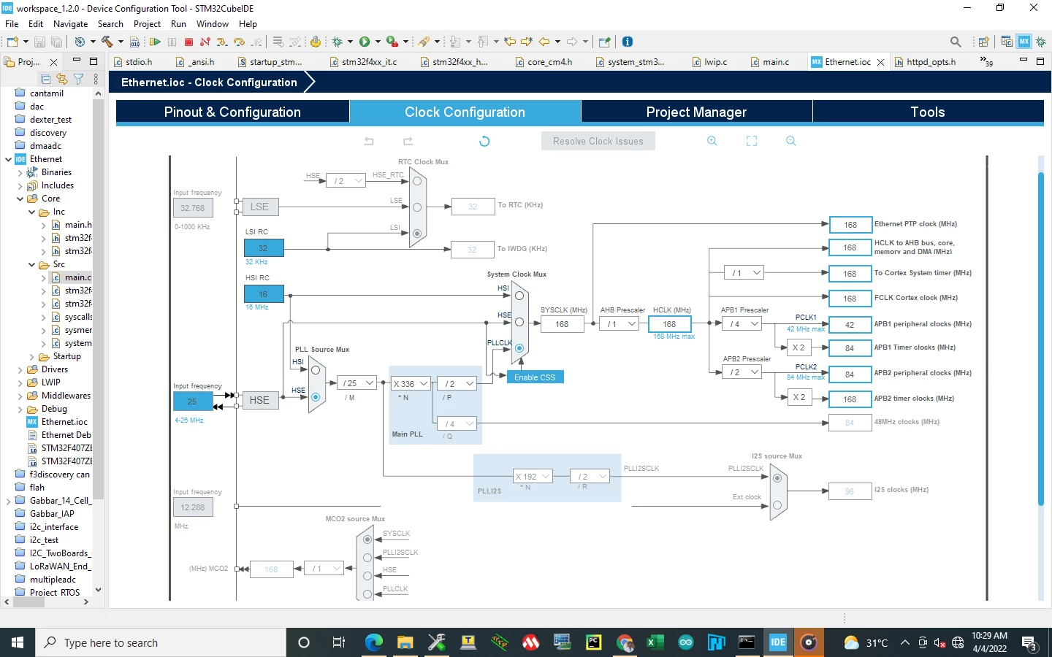Switch to Pinout & Configuration tab

(232, 112)
